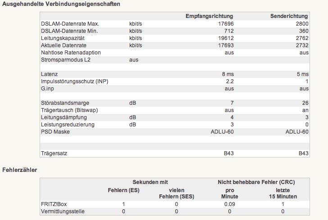
Task: Click the Leitungsdämpfung value 4
Action: click(x=232, y=117)
